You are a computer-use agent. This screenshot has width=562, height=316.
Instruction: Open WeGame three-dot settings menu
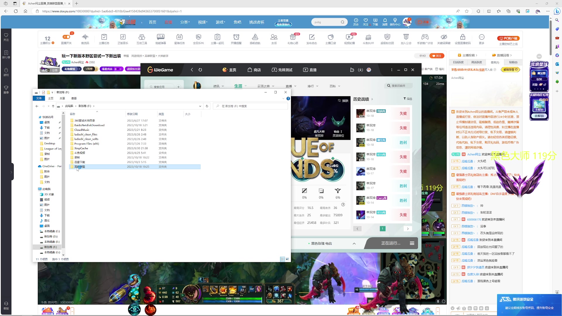(392, 70)
